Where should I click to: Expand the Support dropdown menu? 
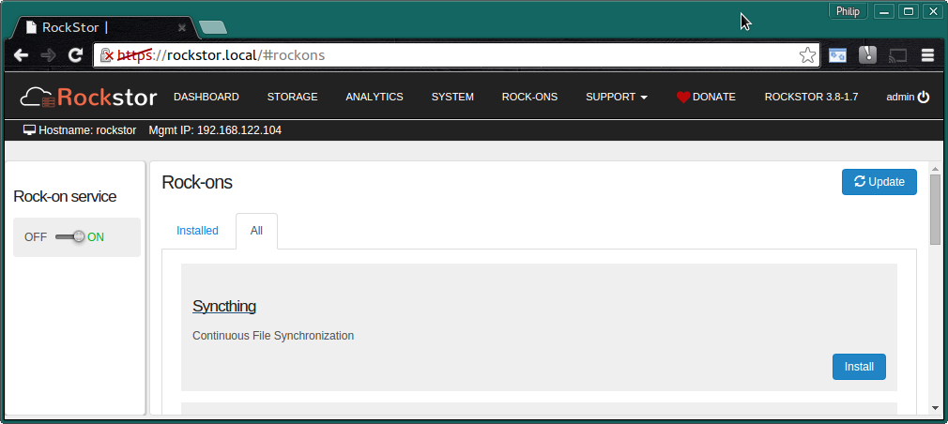(616, 97)
